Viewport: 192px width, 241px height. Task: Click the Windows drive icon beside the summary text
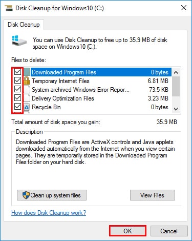click(x=19, y=41)
